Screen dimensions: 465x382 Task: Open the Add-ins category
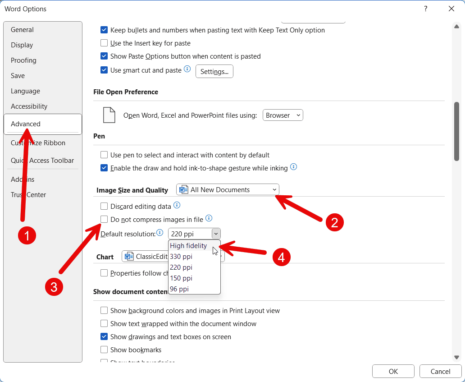(43, 179)
